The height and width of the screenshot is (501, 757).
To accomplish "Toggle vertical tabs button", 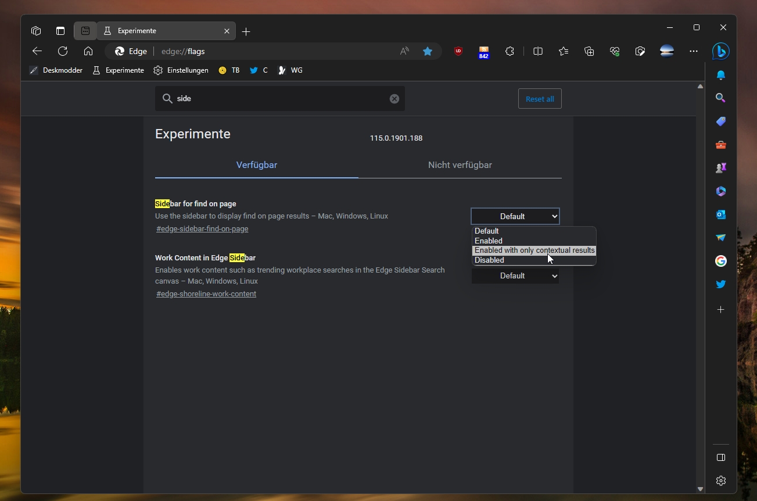I will 60,31.
